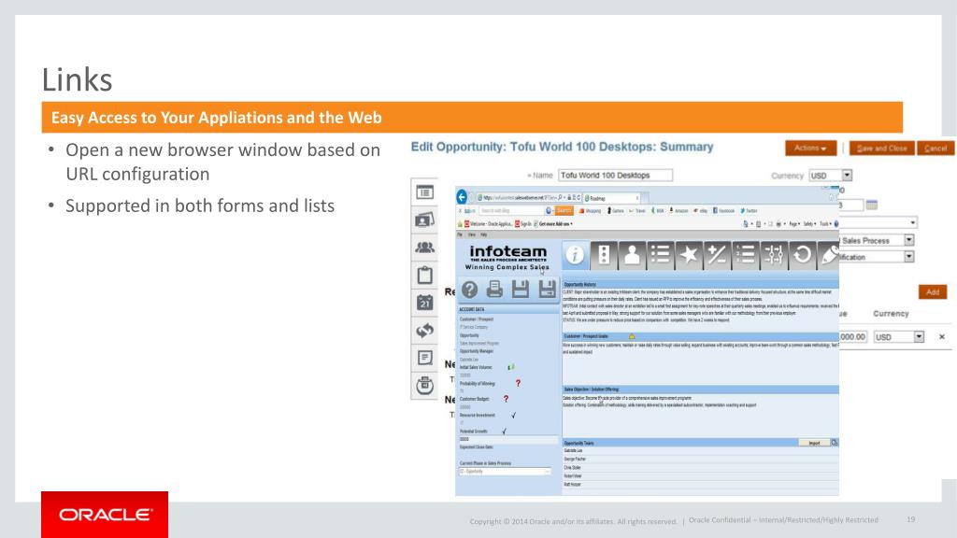957x538 pixels.
Task: Click the Save and Close button
Action: (882, 149)
